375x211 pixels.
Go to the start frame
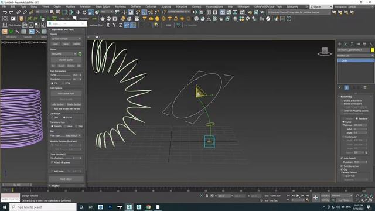click(x=288, y=196)
